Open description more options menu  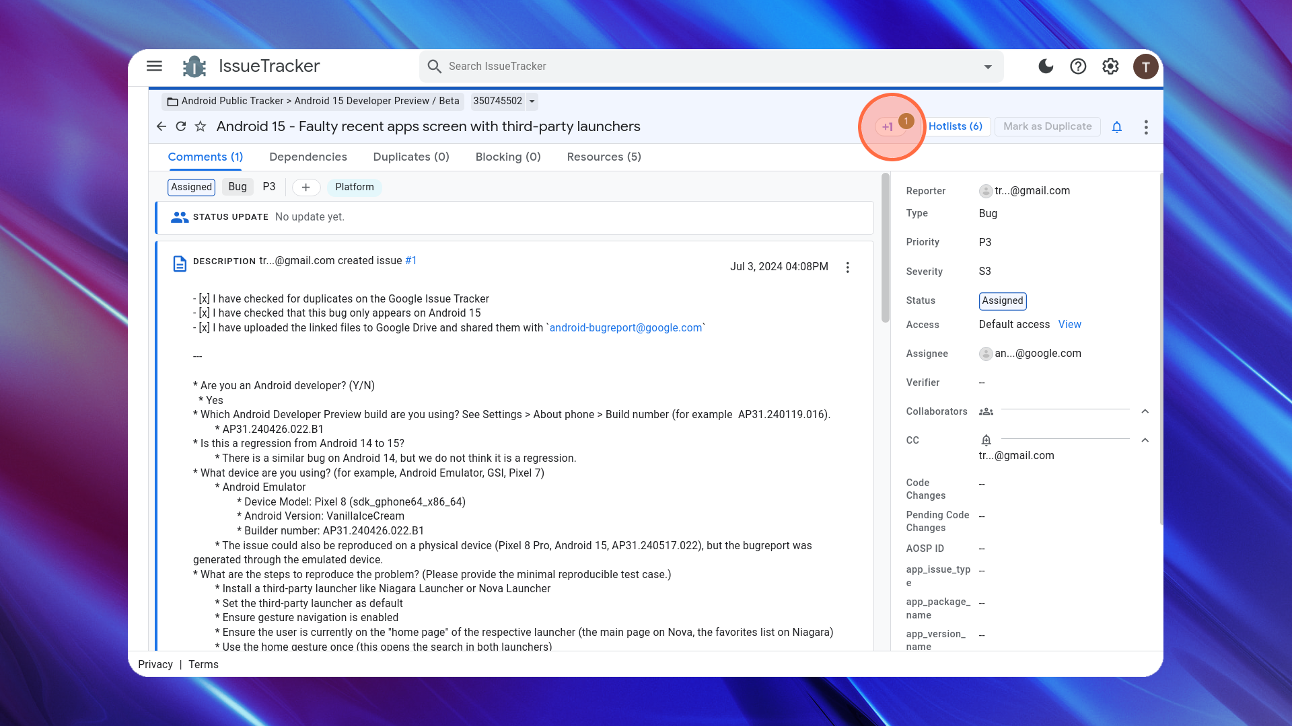848,268
